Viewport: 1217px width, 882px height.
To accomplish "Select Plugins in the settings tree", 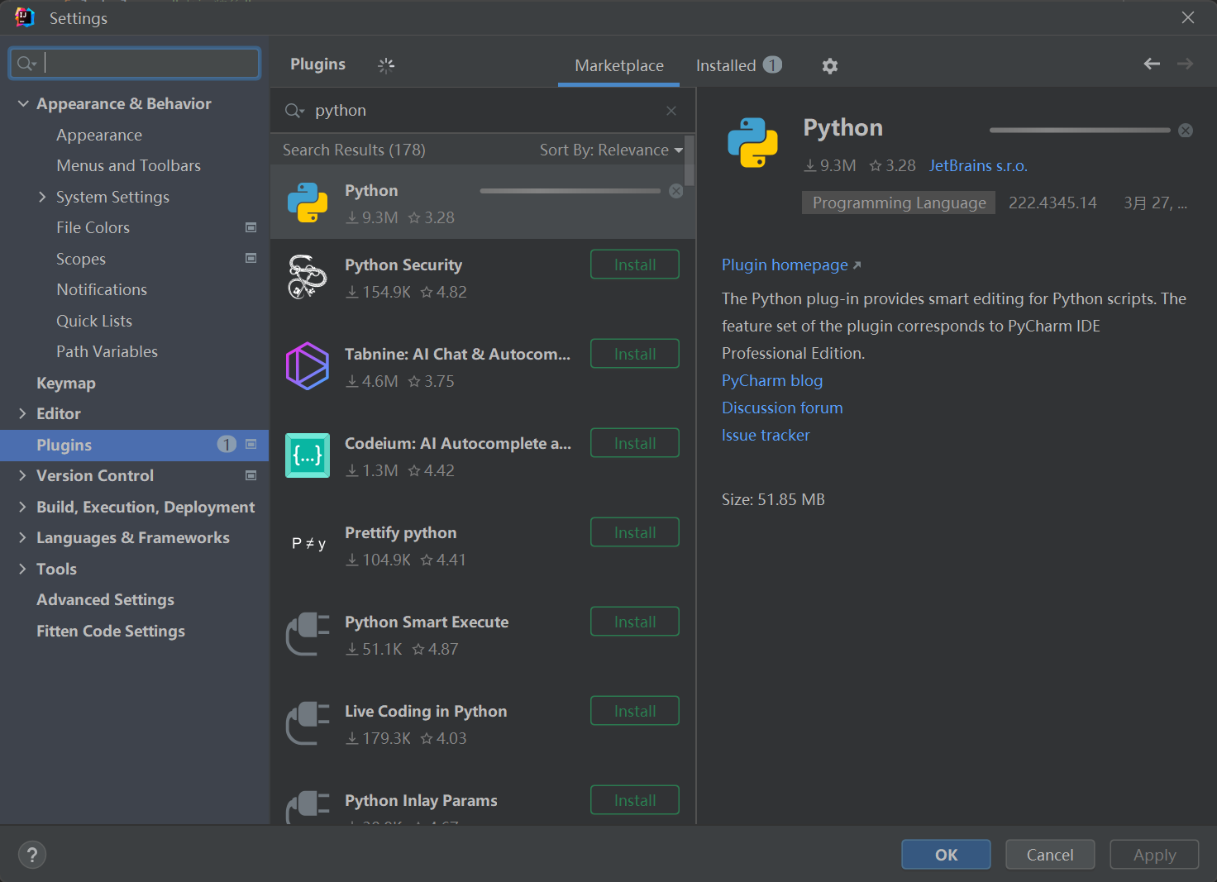I will pyautogui.click(x=135, y=445).
